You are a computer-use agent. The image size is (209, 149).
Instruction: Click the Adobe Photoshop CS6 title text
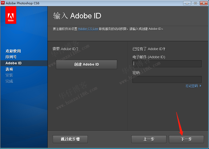click(x=23, y=3)
